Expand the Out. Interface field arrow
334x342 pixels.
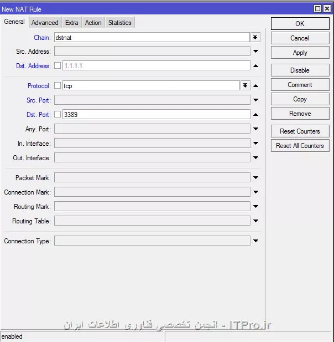tap(255, 157)
